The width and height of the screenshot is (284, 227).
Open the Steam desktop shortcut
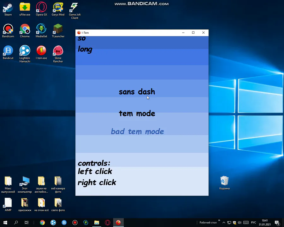click(8, 9)
